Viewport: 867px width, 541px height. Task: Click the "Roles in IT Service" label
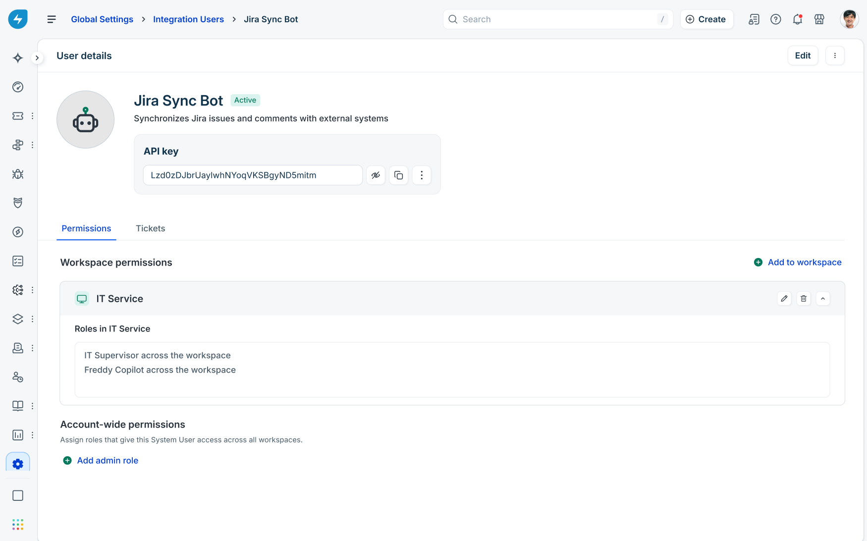coord(112,329)
